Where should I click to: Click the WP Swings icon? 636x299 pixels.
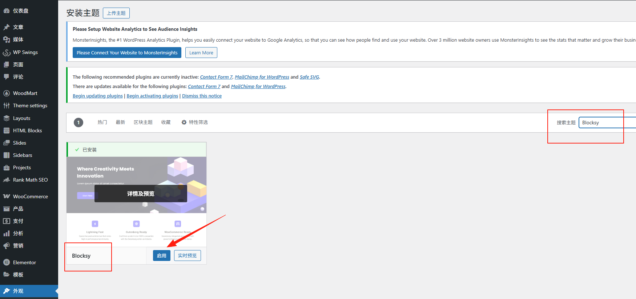[x=7, y=53]
